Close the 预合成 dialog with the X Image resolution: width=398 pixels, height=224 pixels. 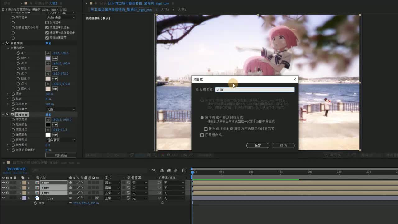coord(295,79)
